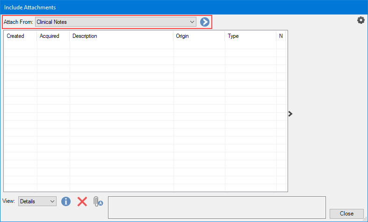Click the resize grip in window corner
368x222 pixels.
coord(365,219)
